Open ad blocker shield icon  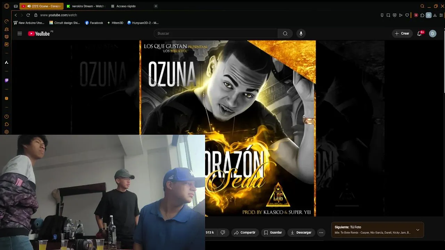tap(395, 15)
